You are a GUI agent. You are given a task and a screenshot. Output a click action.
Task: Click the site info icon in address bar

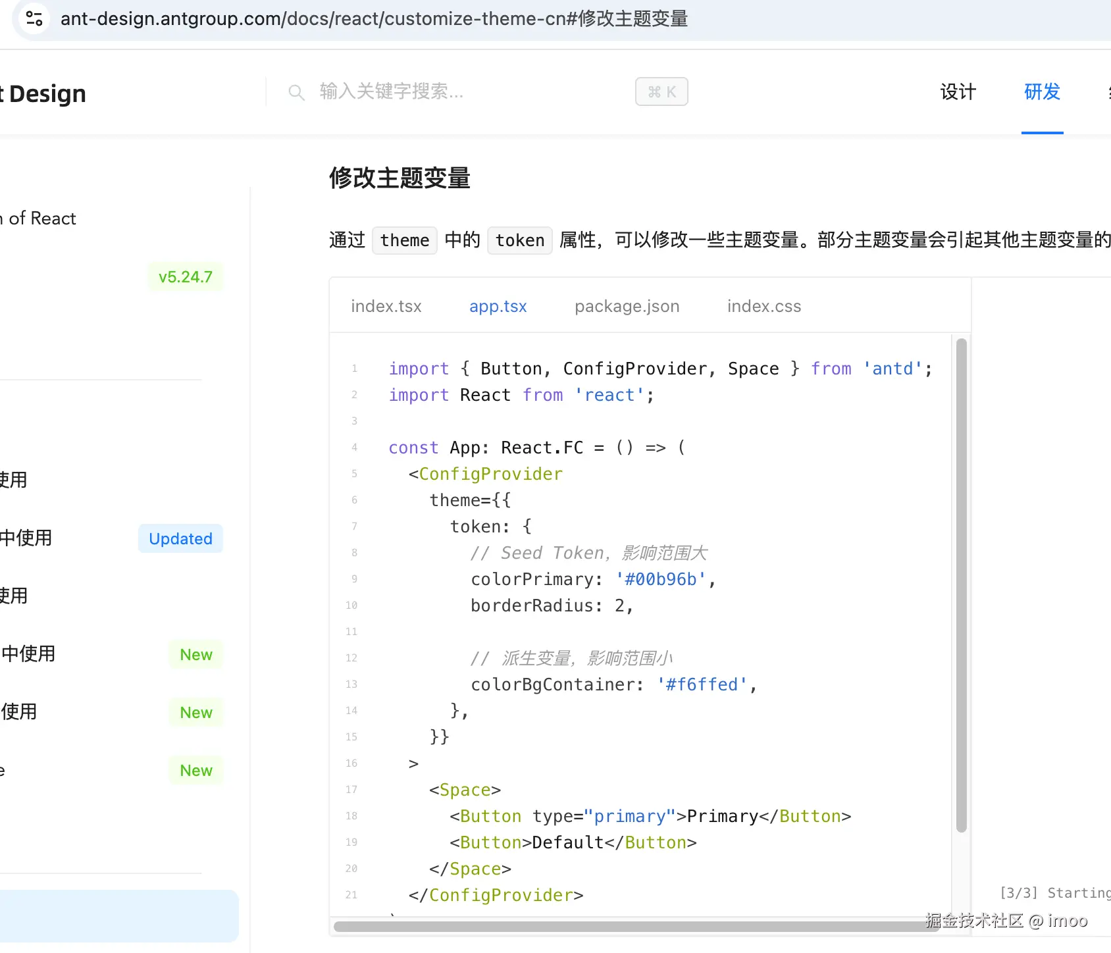coord(34,18)
